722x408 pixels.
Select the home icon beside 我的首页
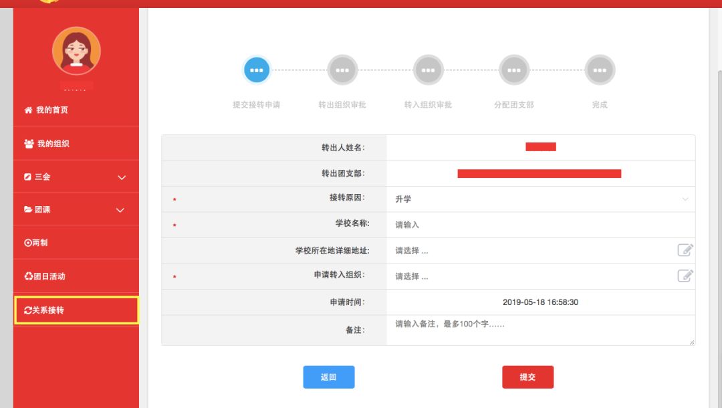point(27,109)
